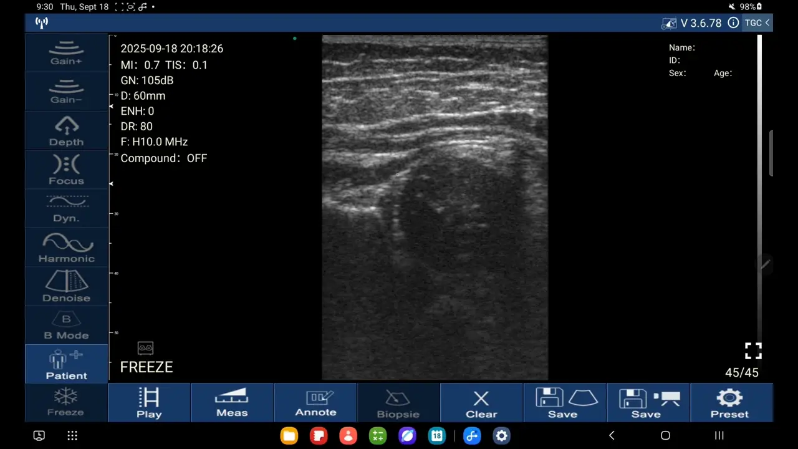This screenshot has width=798, height=449.
Task: Click the D: 60mm depth readout
Action: tap(143, 96)
